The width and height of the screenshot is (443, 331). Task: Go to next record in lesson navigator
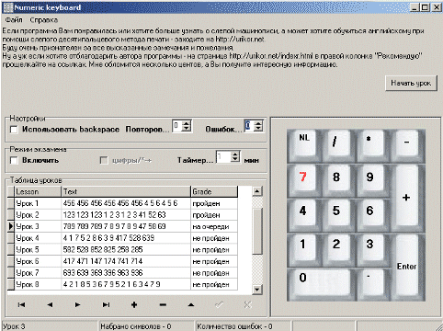coord(78,304)
